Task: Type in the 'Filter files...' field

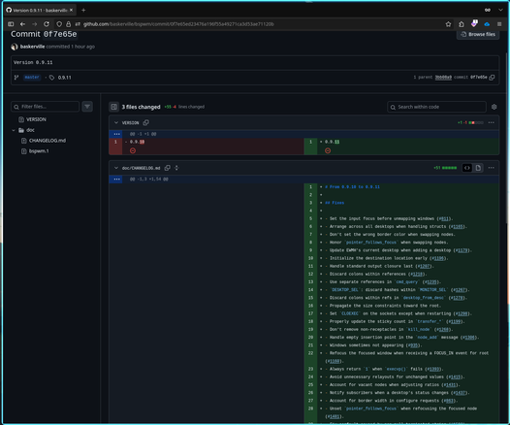Action: [46, 107]
